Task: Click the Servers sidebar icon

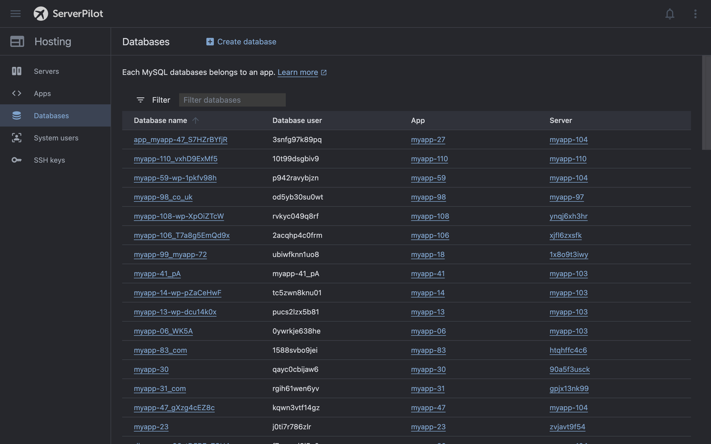Action: tap(17, 71)
